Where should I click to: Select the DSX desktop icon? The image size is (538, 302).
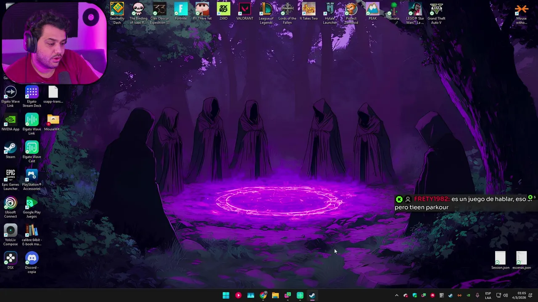click(x=11, y=260)
